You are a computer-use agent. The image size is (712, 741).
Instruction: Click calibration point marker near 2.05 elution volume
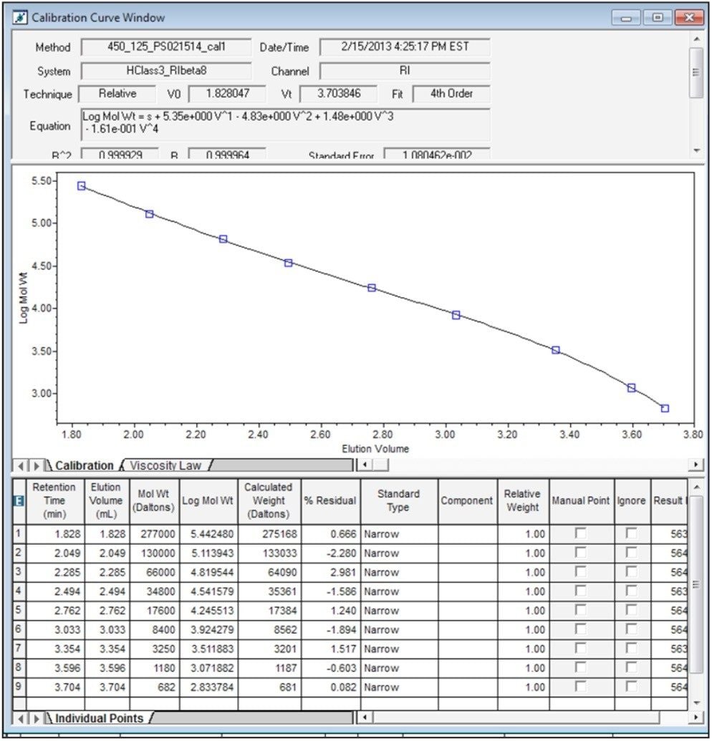point(150,214)
